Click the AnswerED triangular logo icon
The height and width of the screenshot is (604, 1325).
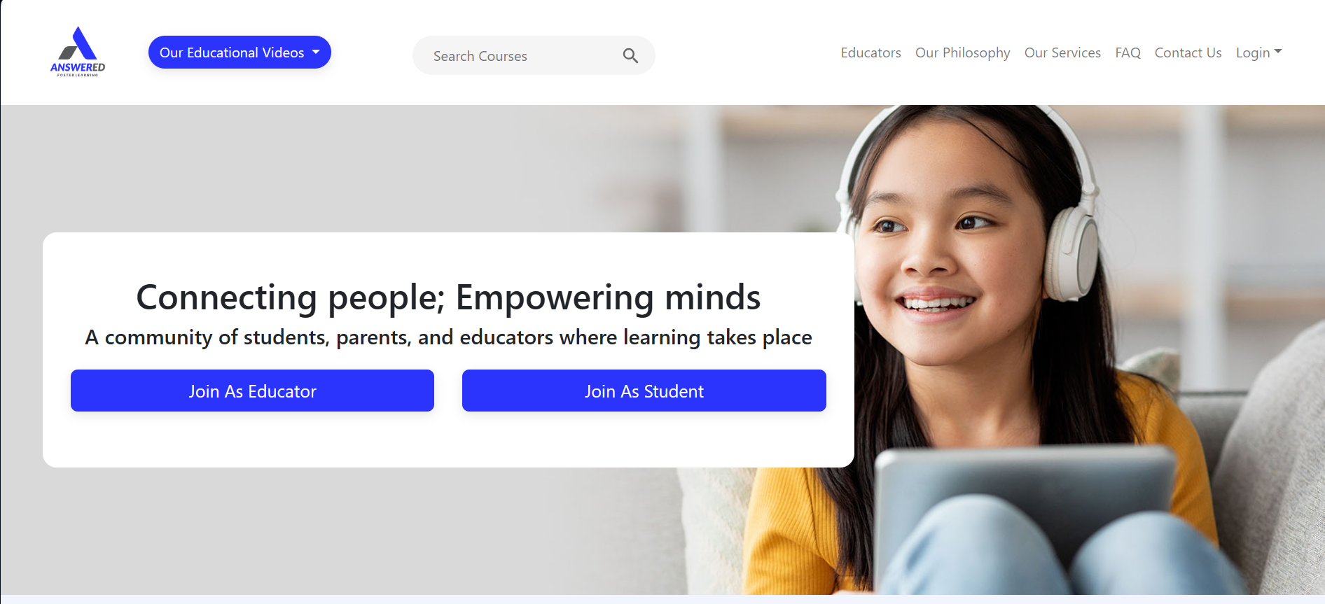(78, 43)
